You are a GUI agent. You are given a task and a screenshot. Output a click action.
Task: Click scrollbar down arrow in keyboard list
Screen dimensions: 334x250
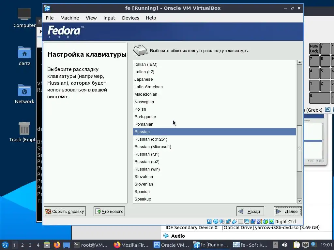(299, 201)
